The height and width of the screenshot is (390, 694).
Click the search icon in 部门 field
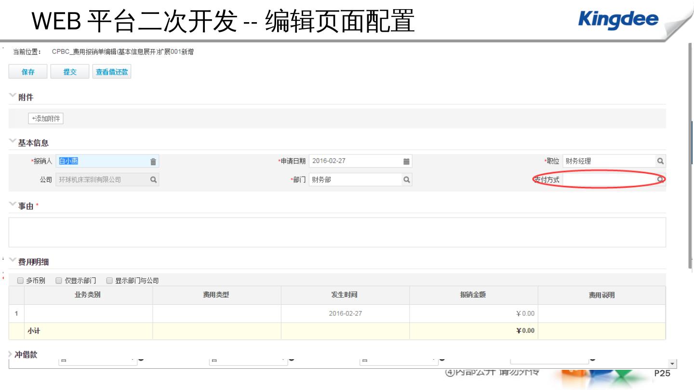406,180
